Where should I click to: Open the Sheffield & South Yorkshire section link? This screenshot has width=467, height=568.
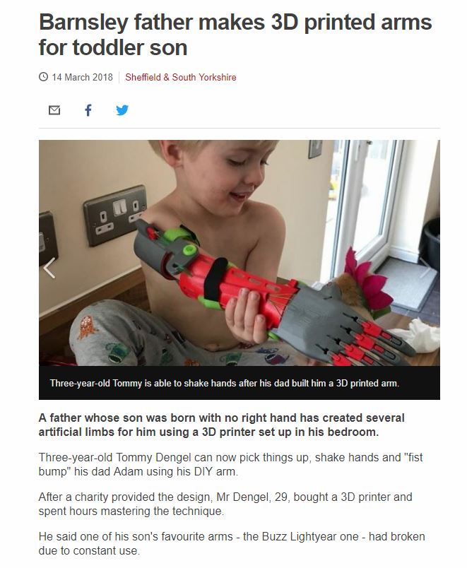coord(180,77)
